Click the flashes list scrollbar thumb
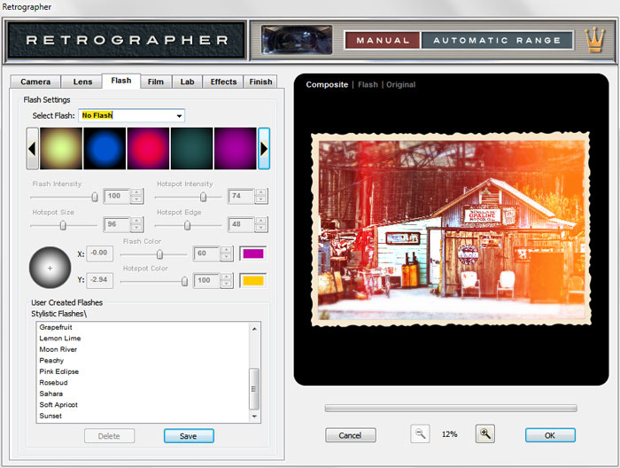 [254, 389]
